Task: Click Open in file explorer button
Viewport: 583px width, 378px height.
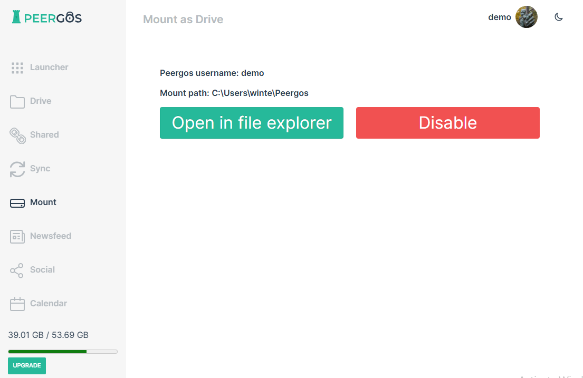Action: [x=252, y=123]
